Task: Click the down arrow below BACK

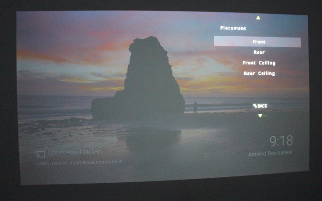Action: [260, 116]
